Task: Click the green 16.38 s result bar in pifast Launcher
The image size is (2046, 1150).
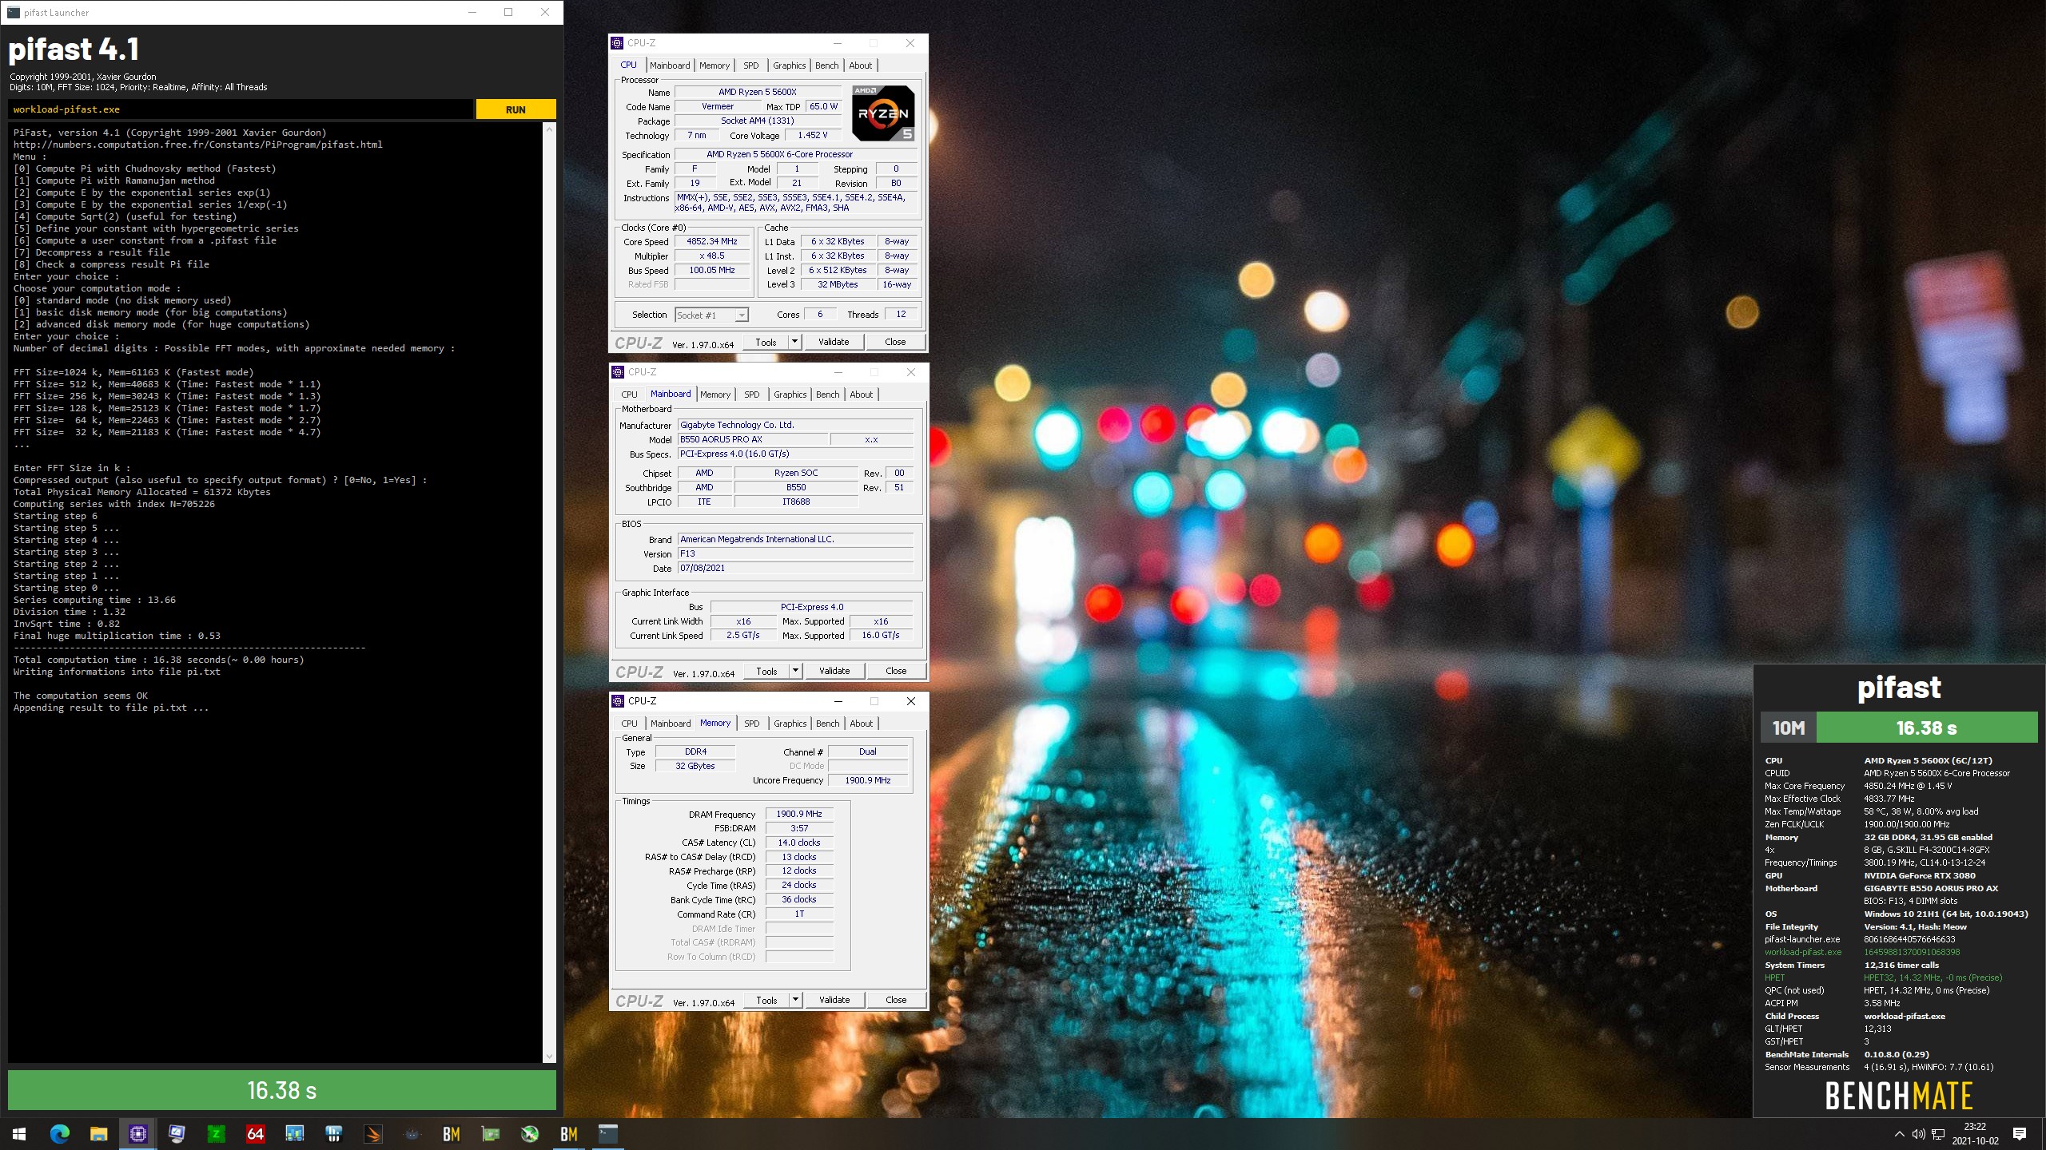Action: click(281, 1090)
